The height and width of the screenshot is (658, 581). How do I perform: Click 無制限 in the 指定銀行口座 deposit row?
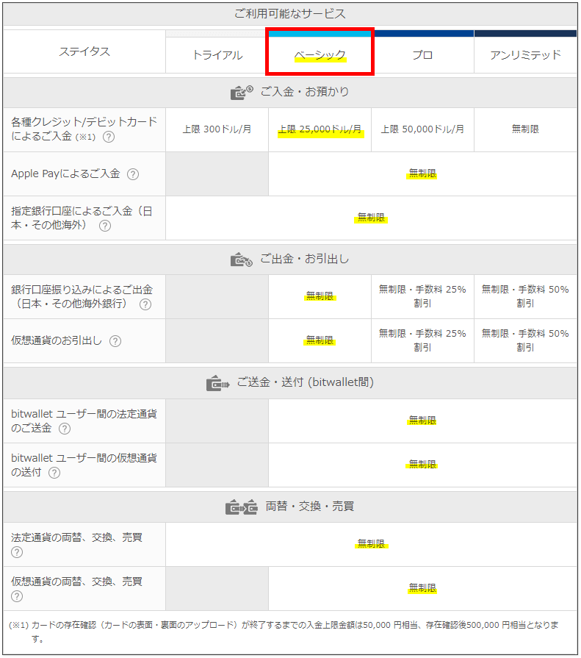tap(371, 218)
